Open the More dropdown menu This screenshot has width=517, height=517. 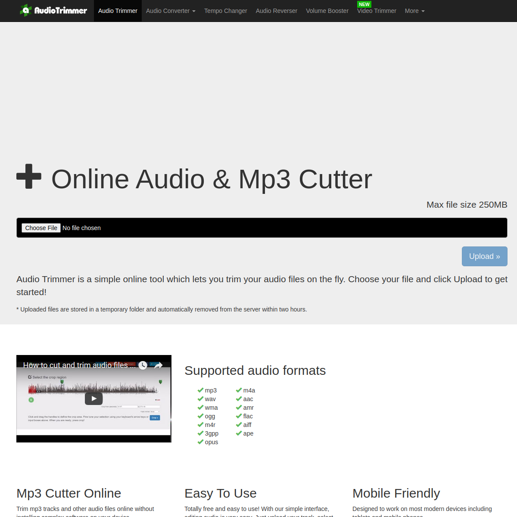tap(414, 11)
